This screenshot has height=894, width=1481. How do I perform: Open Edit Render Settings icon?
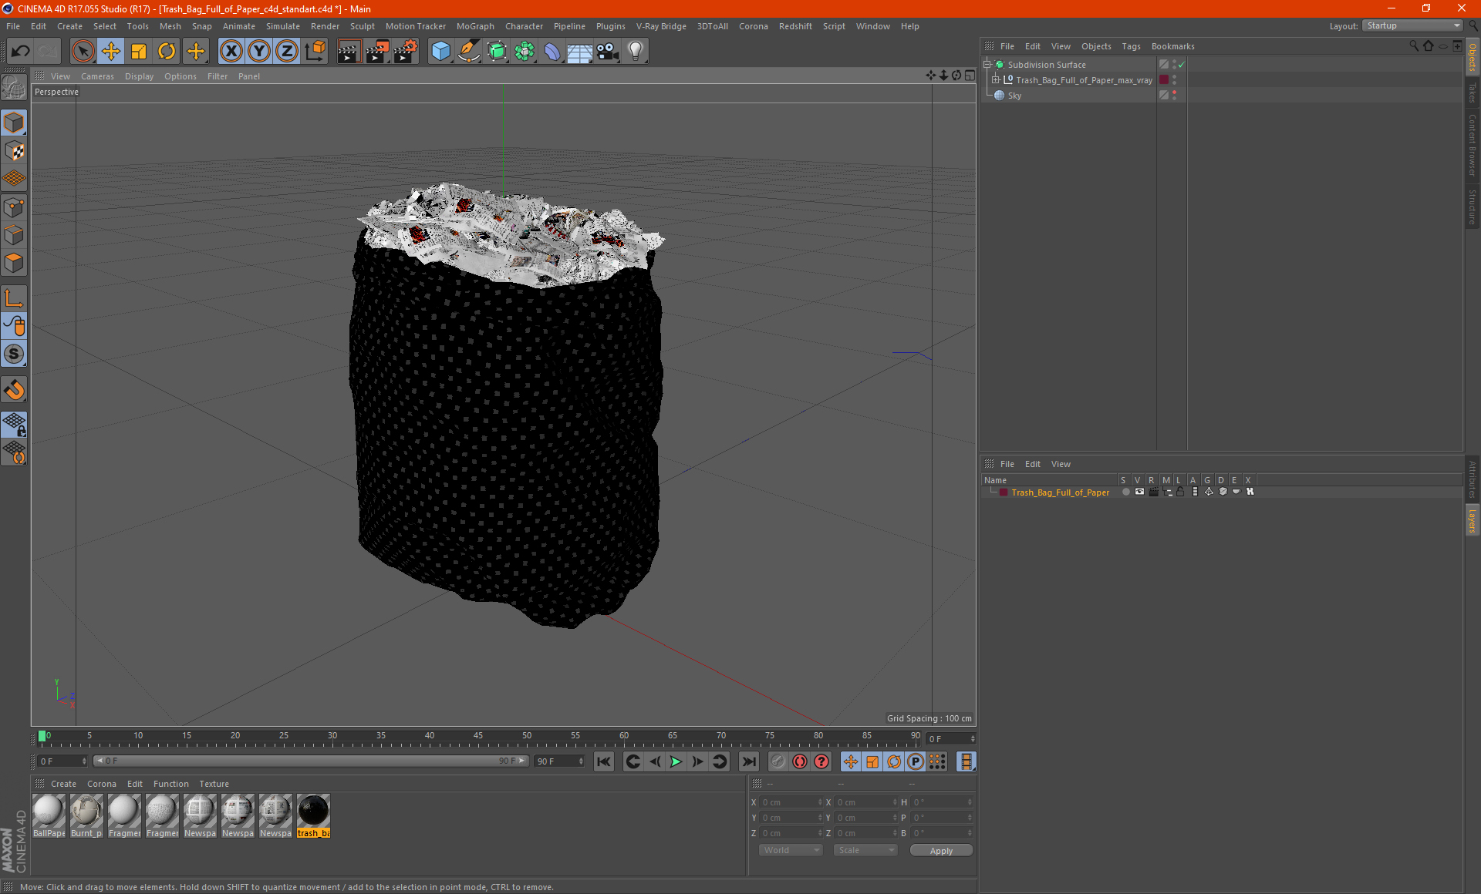coord(406,52)
